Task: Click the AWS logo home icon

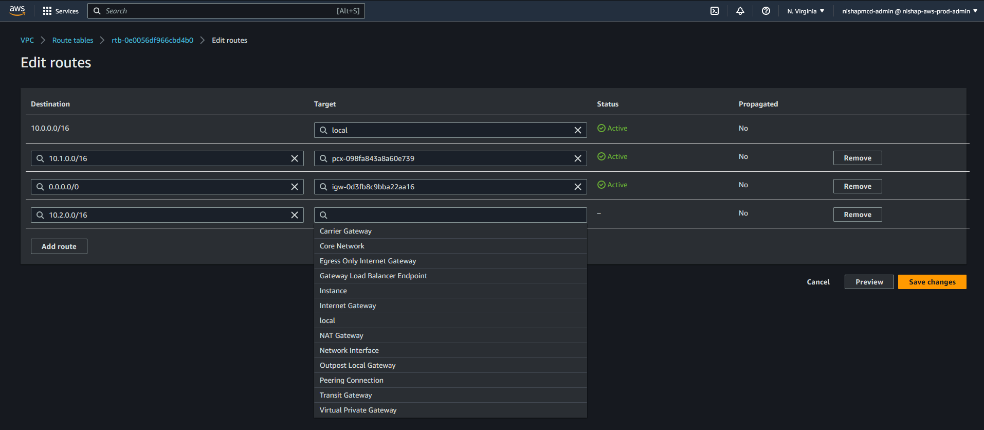Action: click(17, 11)
